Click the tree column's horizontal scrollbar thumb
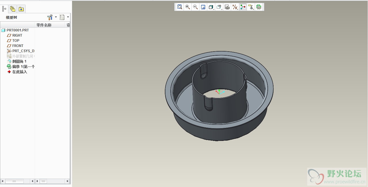This screenshot has width=368, height=187. tap(14, 181)
